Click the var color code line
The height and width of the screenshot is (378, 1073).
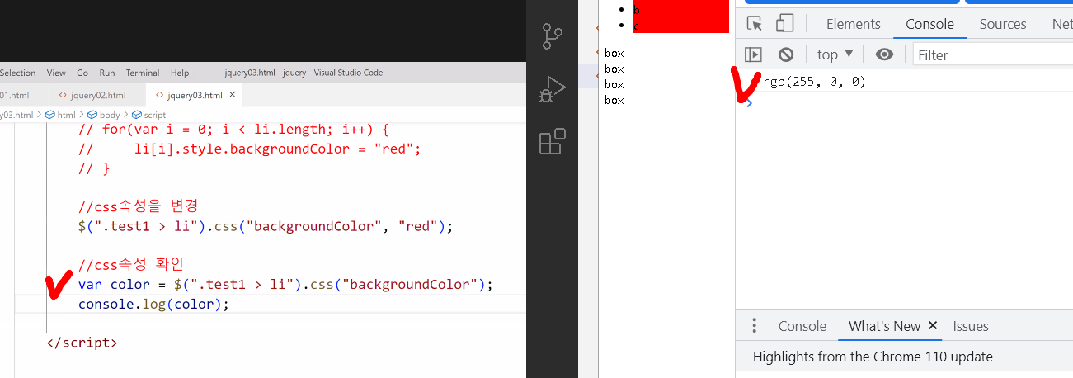pos(285,284)
